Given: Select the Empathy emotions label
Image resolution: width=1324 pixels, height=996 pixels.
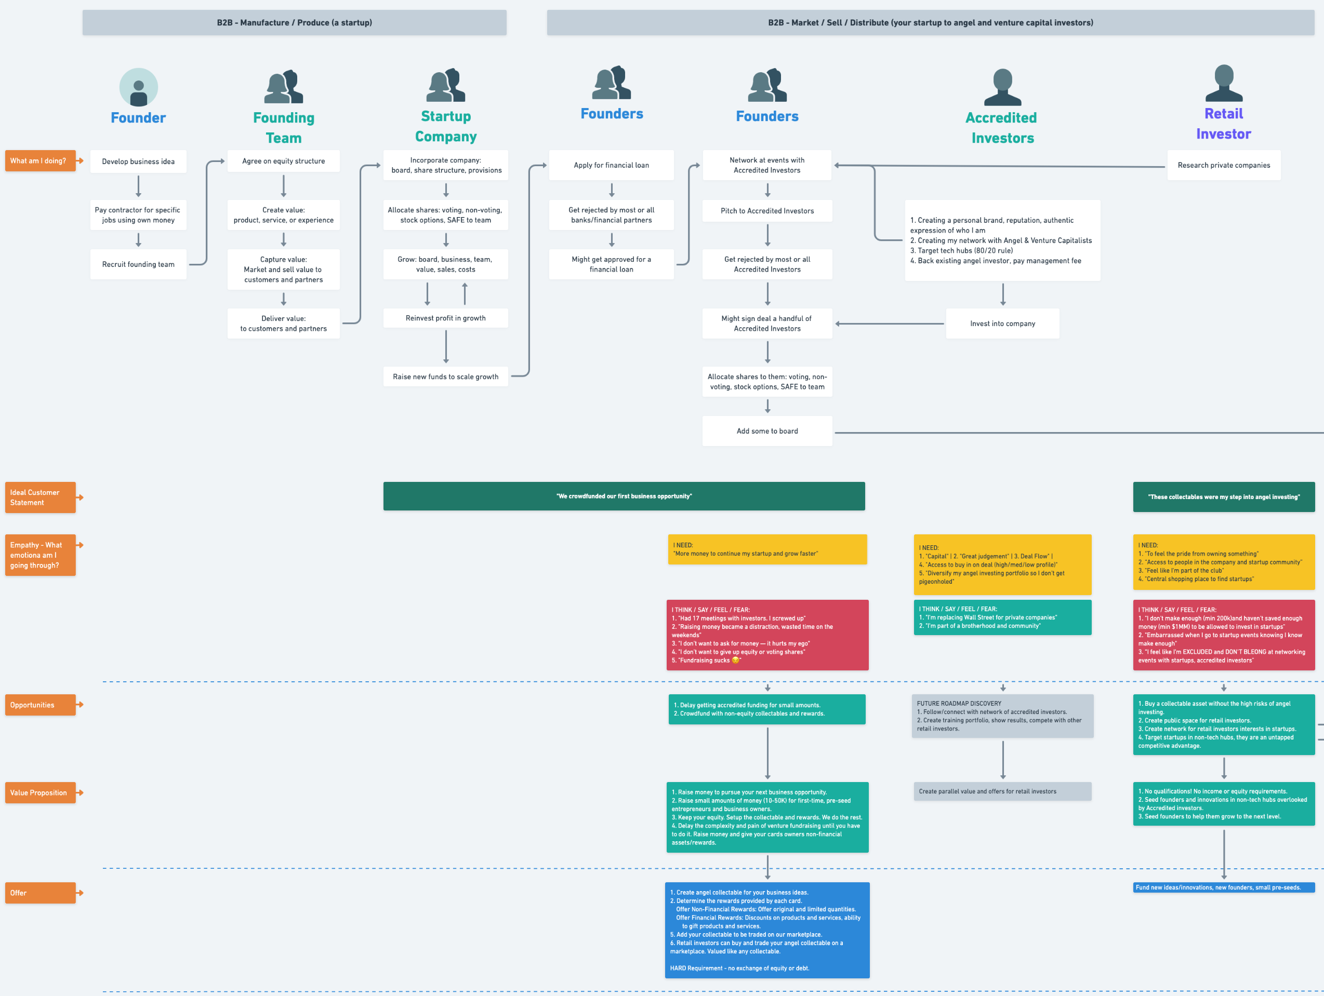Looking at the screenshot, I should coord(40,555).
